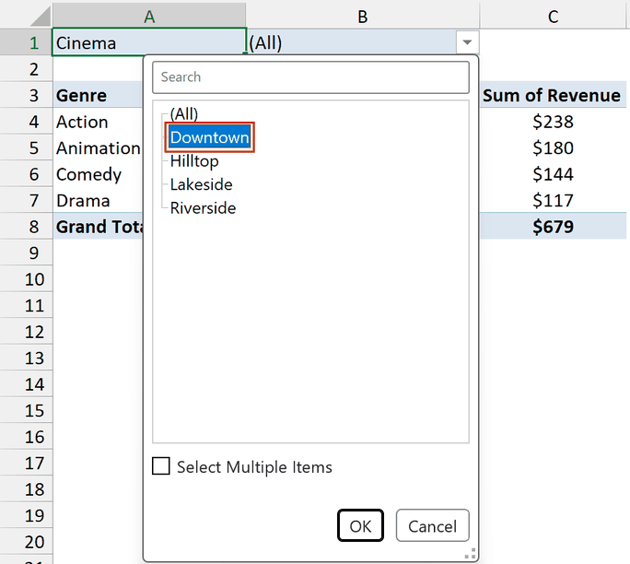630x564 pixels.
Task: Select the $238 revenue cell
Action: click(x=553, y=122)
